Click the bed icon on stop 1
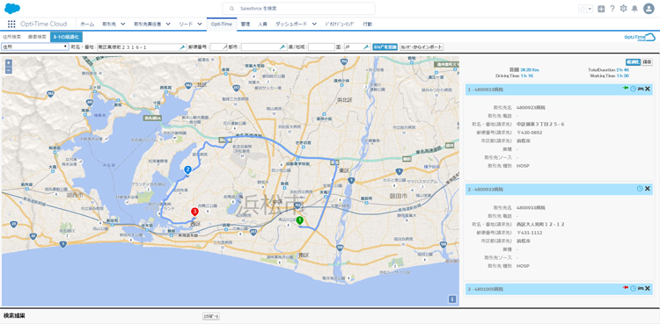The height and width of the screenshot is (324, 660). point(641,89)
